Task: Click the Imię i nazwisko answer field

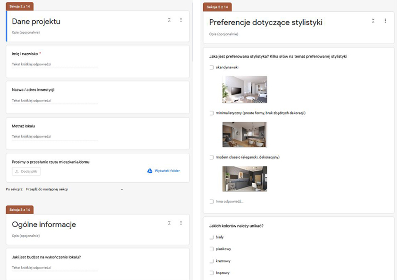Action: [54, 64]
